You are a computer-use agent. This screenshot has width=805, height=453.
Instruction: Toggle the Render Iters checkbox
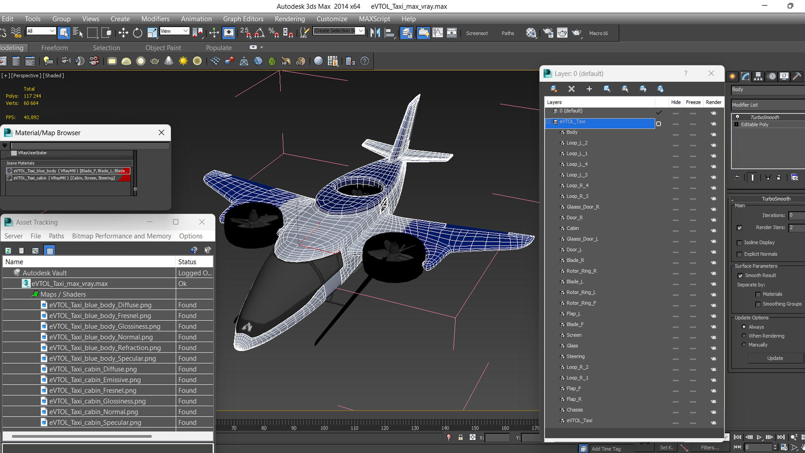pyautogui.click(x=739, y=228)
